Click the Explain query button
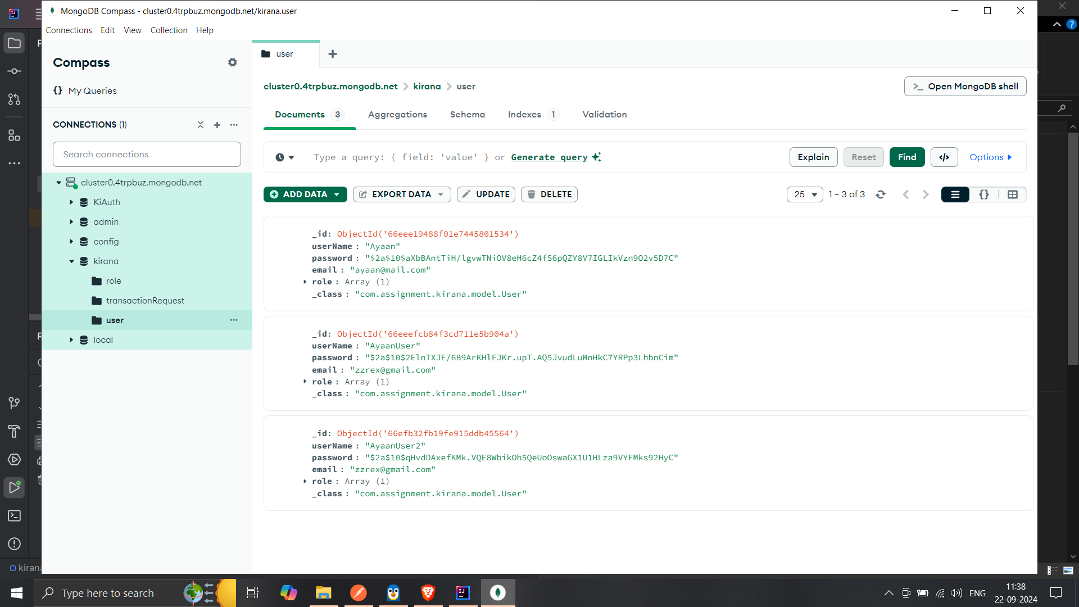1079x607 pixels. [x=813, y=156]
